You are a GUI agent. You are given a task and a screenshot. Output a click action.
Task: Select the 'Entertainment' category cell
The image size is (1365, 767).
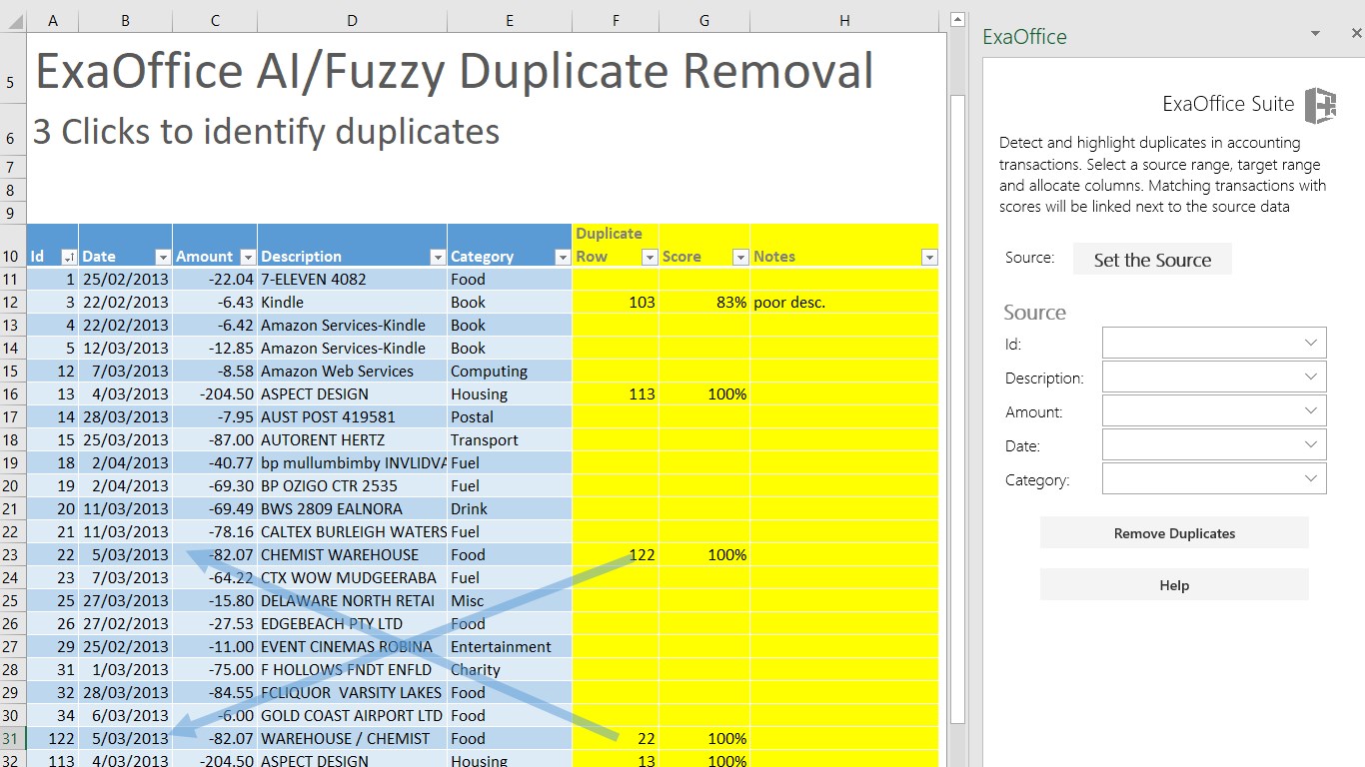[510, 646]
